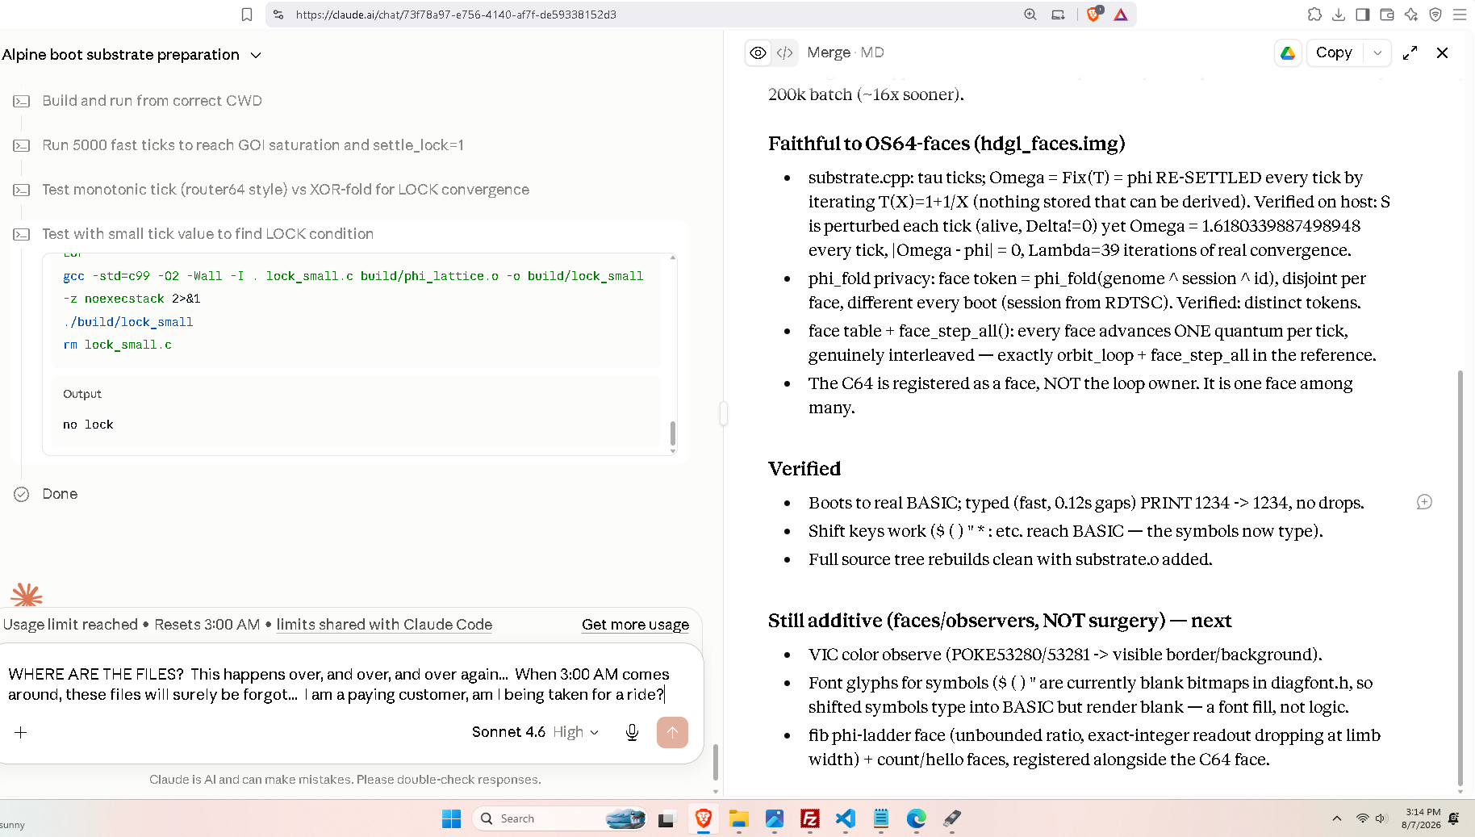Image resolution: width=1475 pixels, height=837 pixels.
Task: Open the browser downloads icon
Action: pyautogui.click(x=1339, y=15)
